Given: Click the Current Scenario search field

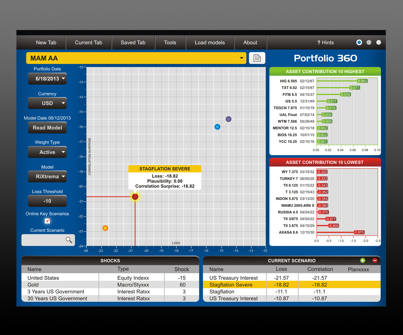Looking at the screenshot, I should 48,240.
